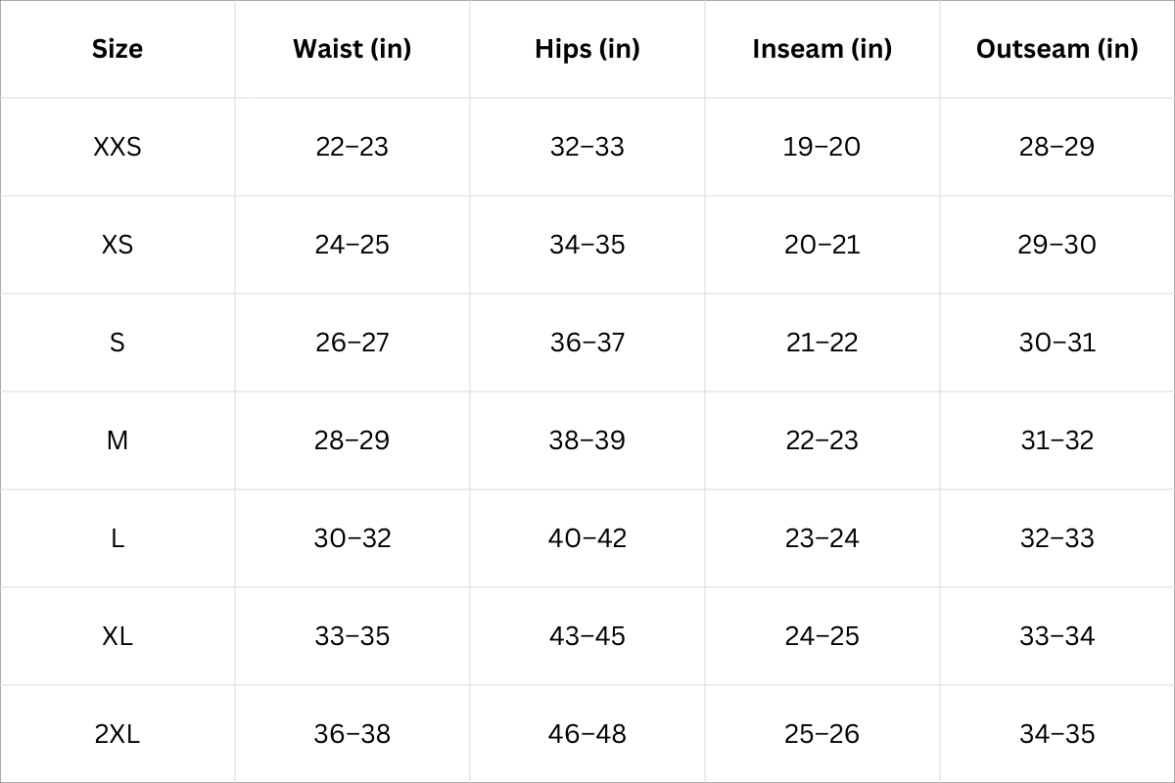The image size is (1175, 783).
Task: Click the Waist (in) column header
Action: [352, 49]
